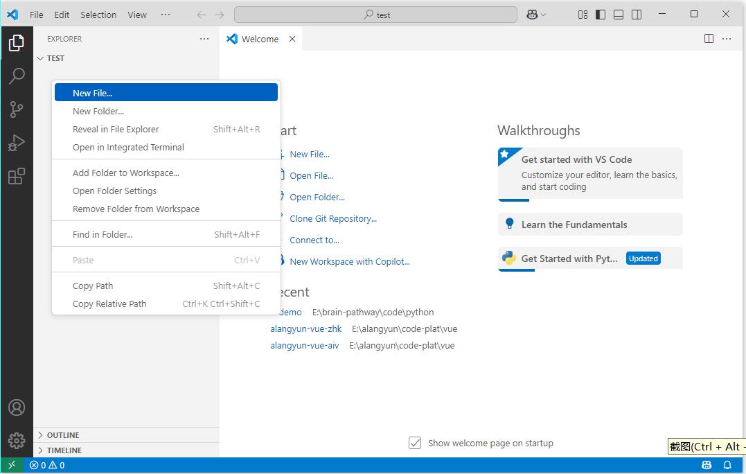Open recent project alangyun-vue-zhk
Image resolution: width=746 pixels, height=474 pixels.
tap(306, 329)
